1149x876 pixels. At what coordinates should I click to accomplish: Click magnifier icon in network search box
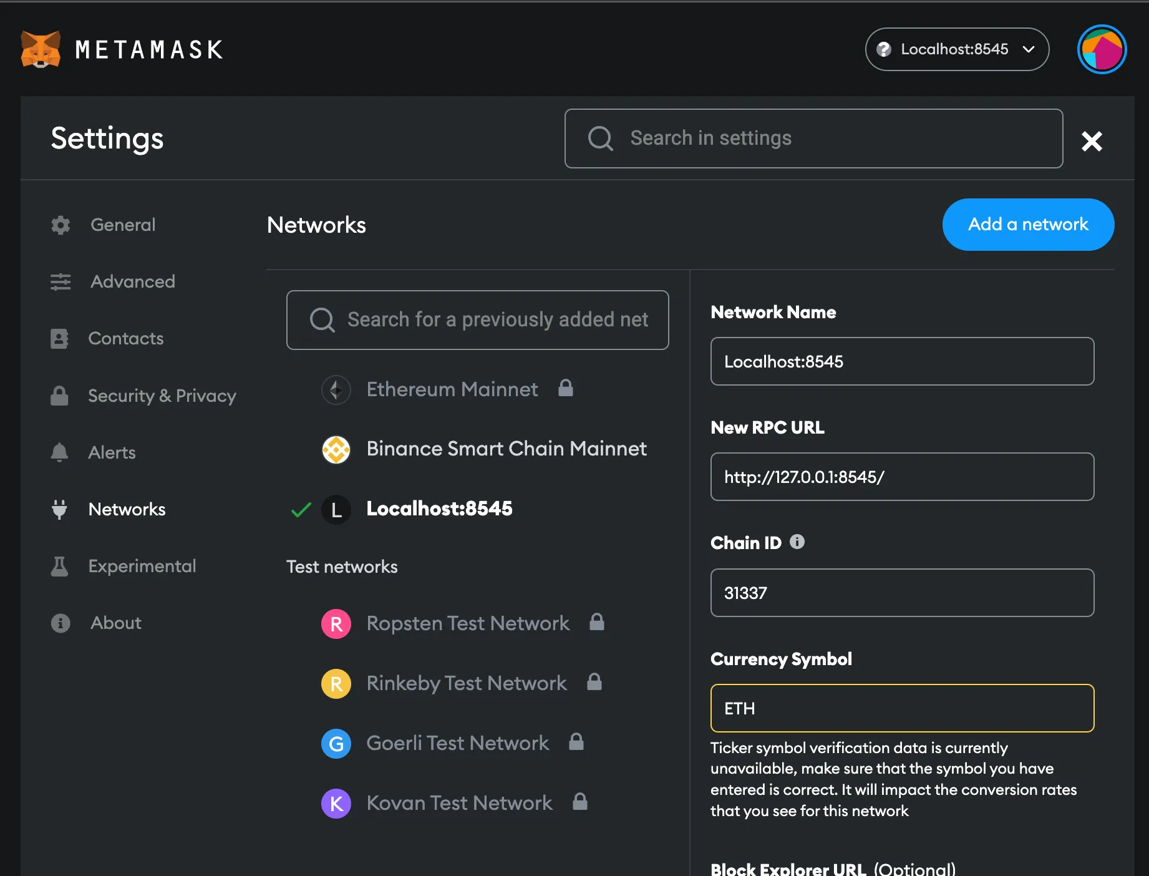point(322,320)
